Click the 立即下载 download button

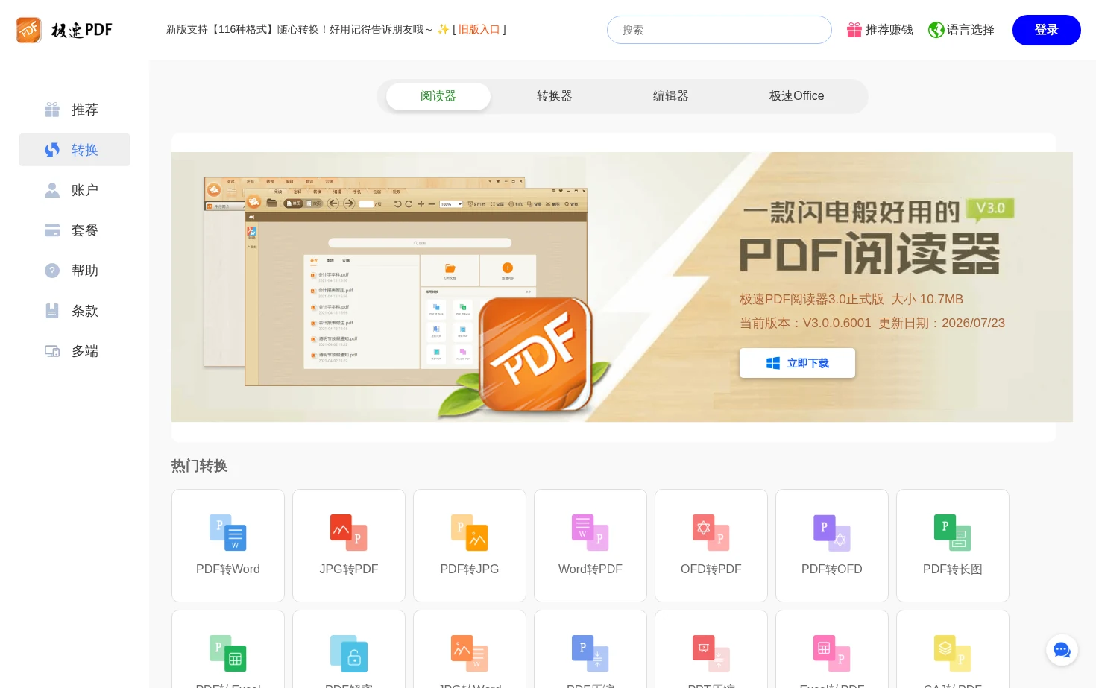point(797,363)
